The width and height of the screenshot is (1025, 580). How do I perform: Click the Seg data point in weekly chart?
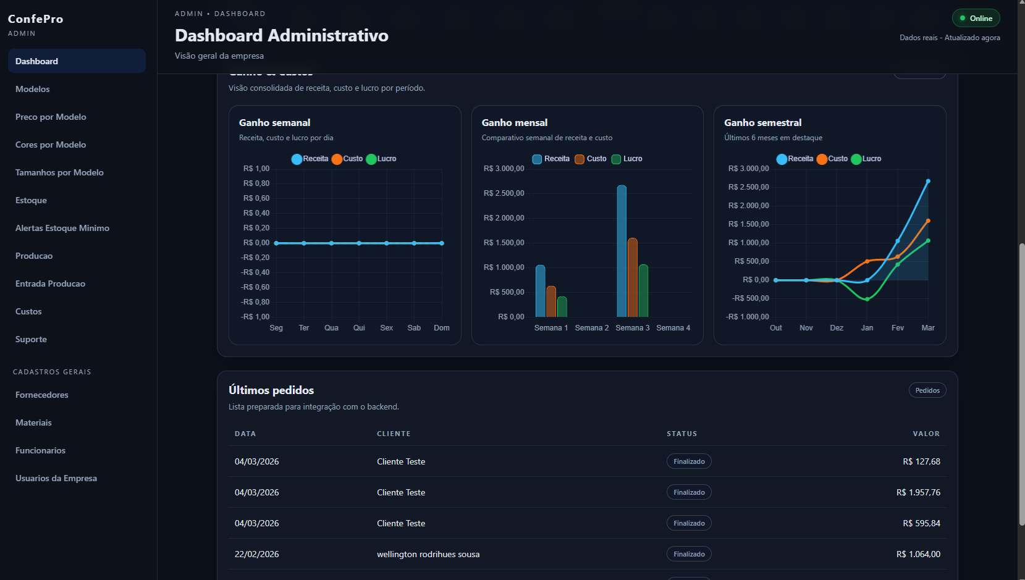coord(276,243)
